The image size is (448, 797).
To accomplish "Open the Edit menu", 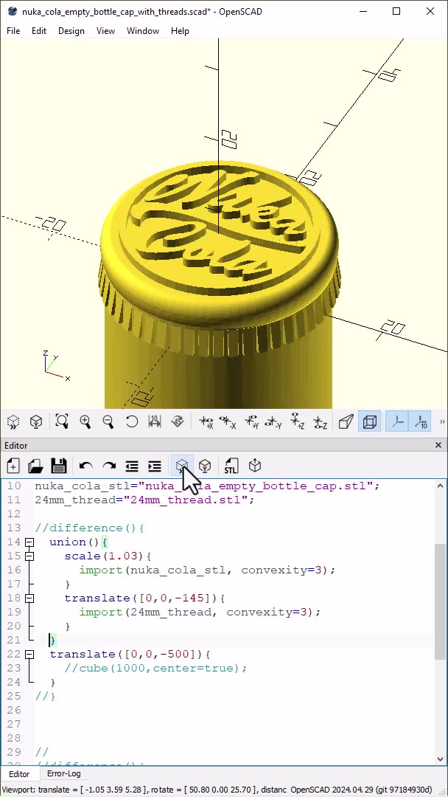I will coord(39,31).
